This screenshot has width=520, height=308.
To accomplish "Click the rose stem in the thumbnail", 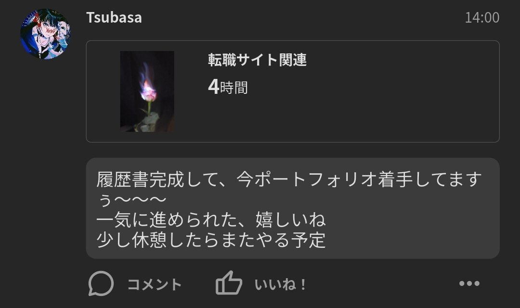I will [149, 109].
